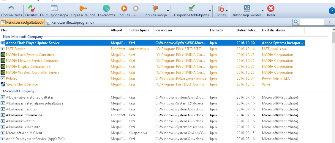This screenshot has width=335, height=143.
Task: Sort by Dátum létrehozva column header
Action: [x=247, y=30]
